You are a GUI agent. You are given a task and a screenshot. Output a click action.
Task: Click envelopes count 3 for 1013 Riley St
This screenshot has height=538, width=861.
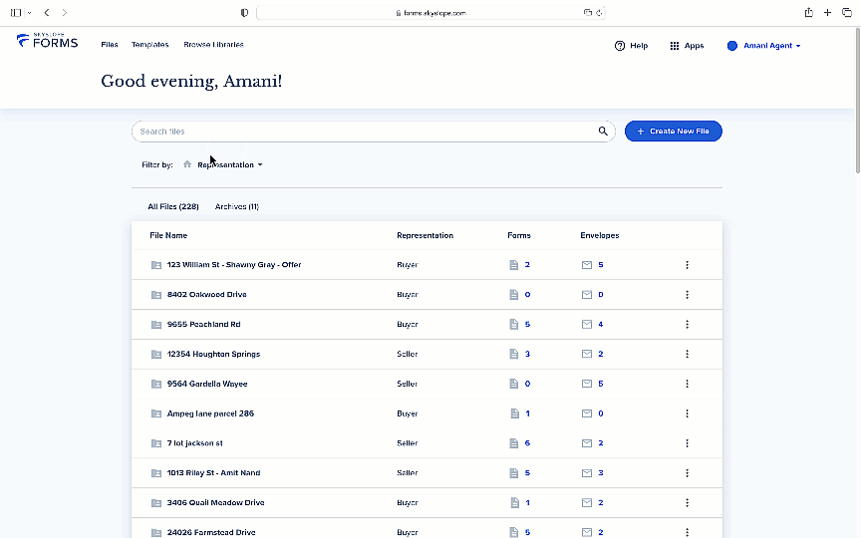click(x=600, y=472)
